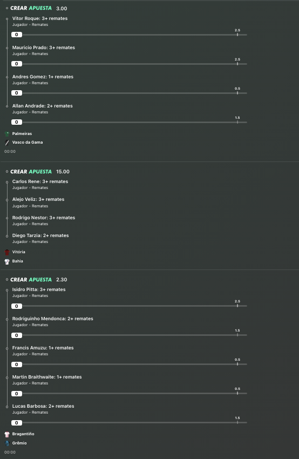Click the Bragantiño shirt icon
The image size is (299, 459).
7,434
